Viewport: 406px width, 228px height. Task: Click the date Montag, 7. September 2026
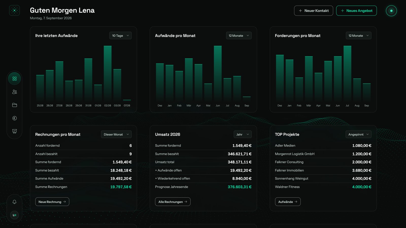tap(51, 18)
